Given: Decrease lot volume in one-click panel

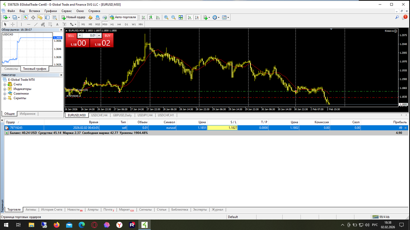Looking at the screenshot, I should (80, 35).
